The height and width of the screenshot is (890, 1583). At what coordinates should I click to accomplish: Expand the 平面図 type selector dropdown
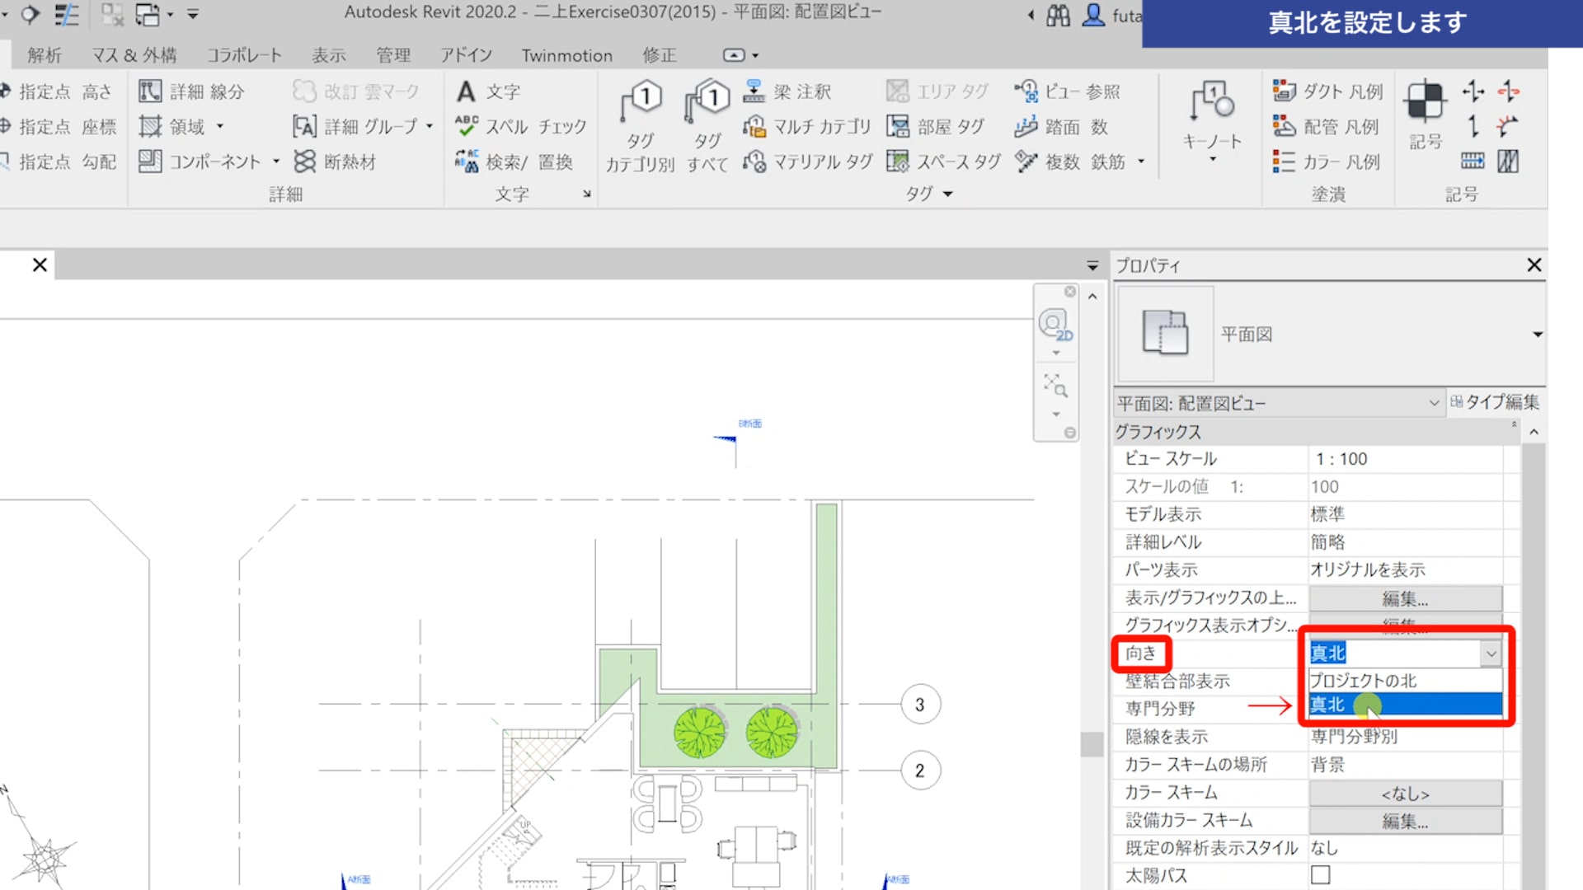(x=1537, y=335)
